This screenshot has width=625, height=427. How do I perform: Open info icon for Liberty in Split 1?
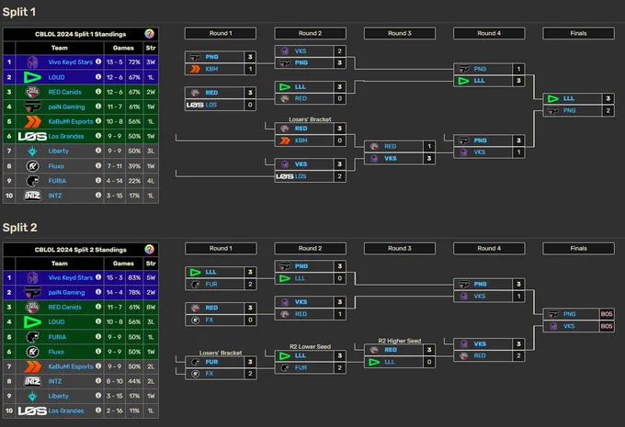(98, 151)
